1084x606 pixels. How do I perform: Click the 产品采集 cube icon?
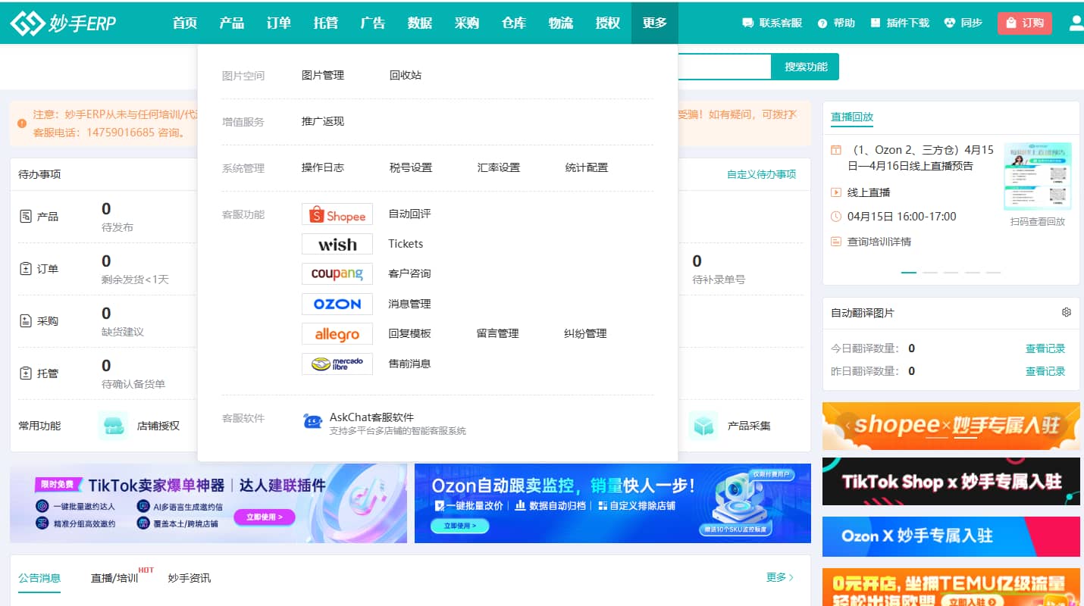(703, 426)
